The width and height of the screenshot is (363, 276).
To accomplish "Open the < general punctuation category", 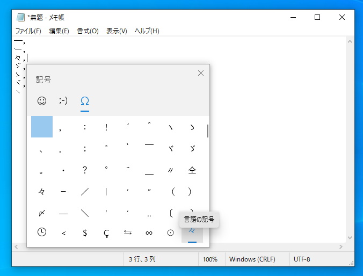I will (63, 233).
